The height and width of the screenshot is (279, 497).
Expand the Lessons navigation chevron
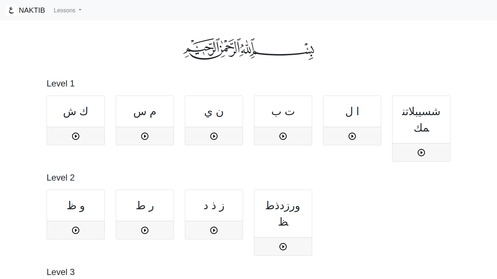(79, 10)
